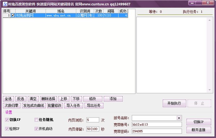The height and width of the screenshot is (138, 216).
Task: Open the 拨号名称 dropdown
Action: [179, 118]
